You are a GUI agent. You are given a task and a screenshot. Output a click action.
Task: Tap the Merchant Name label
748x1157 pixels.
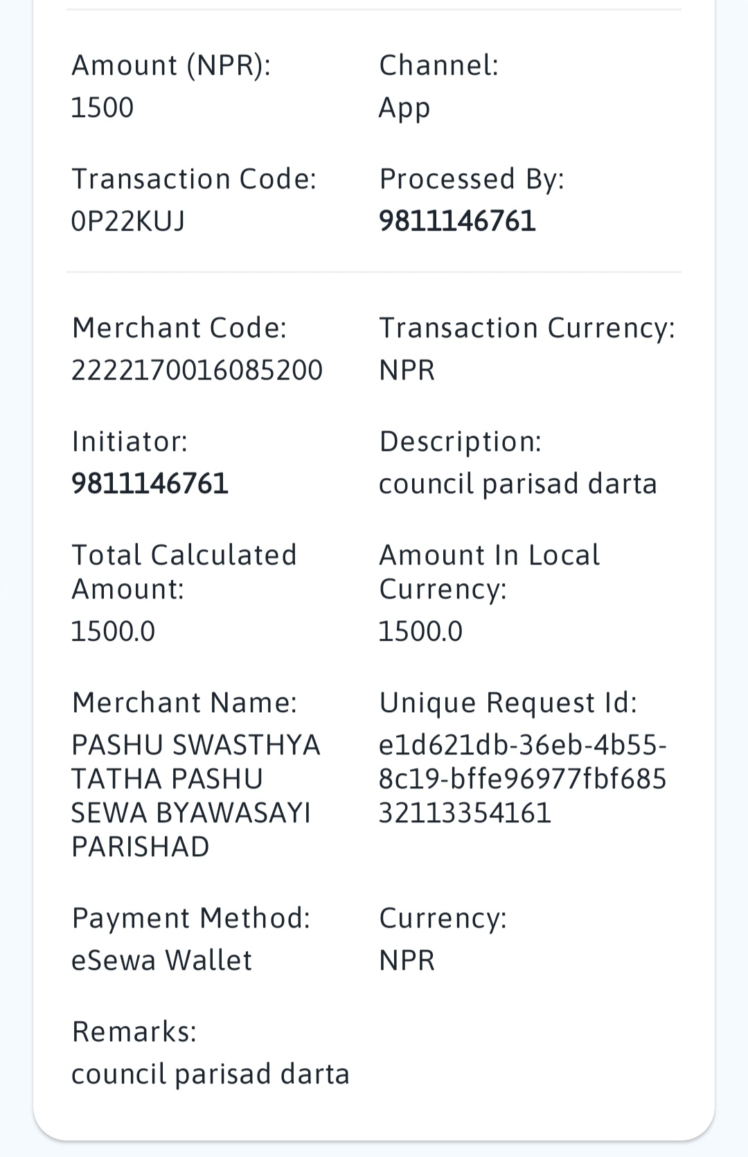[x=184, y=703]
